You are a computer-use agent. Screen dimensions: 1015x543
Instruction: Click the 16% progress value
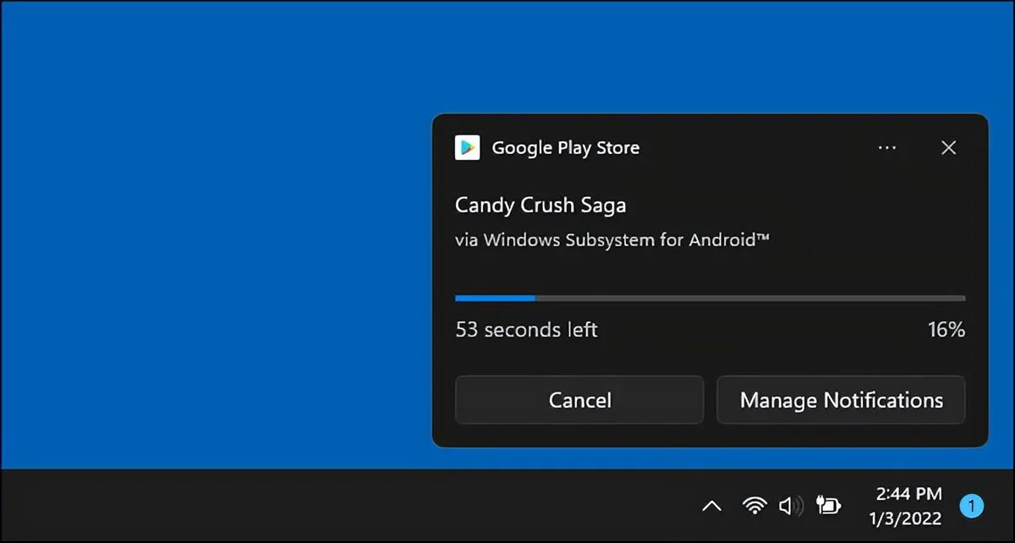pyautogui.click(x=946, y=330)
